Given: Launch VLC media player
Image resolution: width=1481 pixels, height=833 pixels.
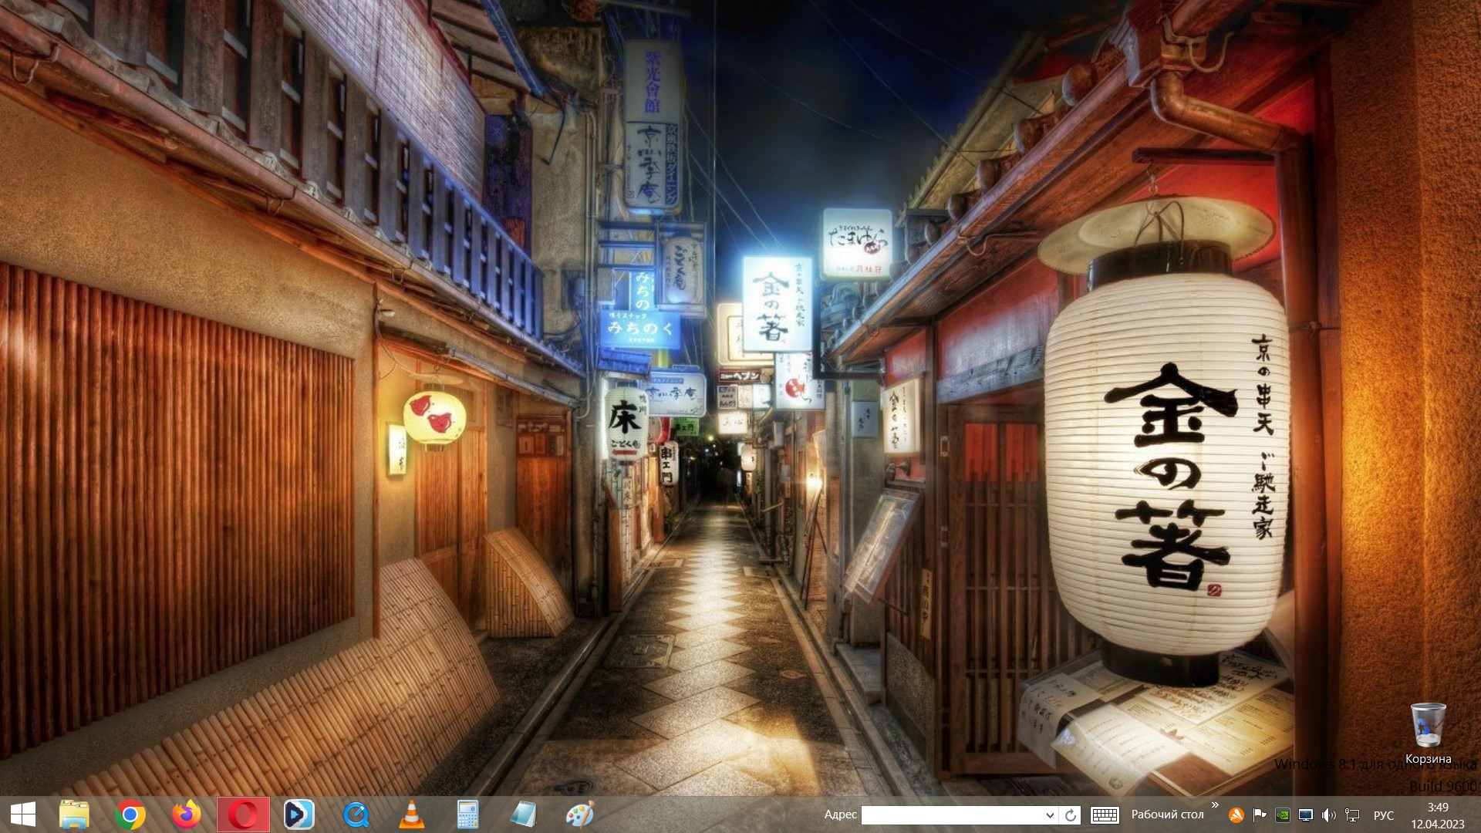Looking at the screenshot, I should tap(412, 814).
